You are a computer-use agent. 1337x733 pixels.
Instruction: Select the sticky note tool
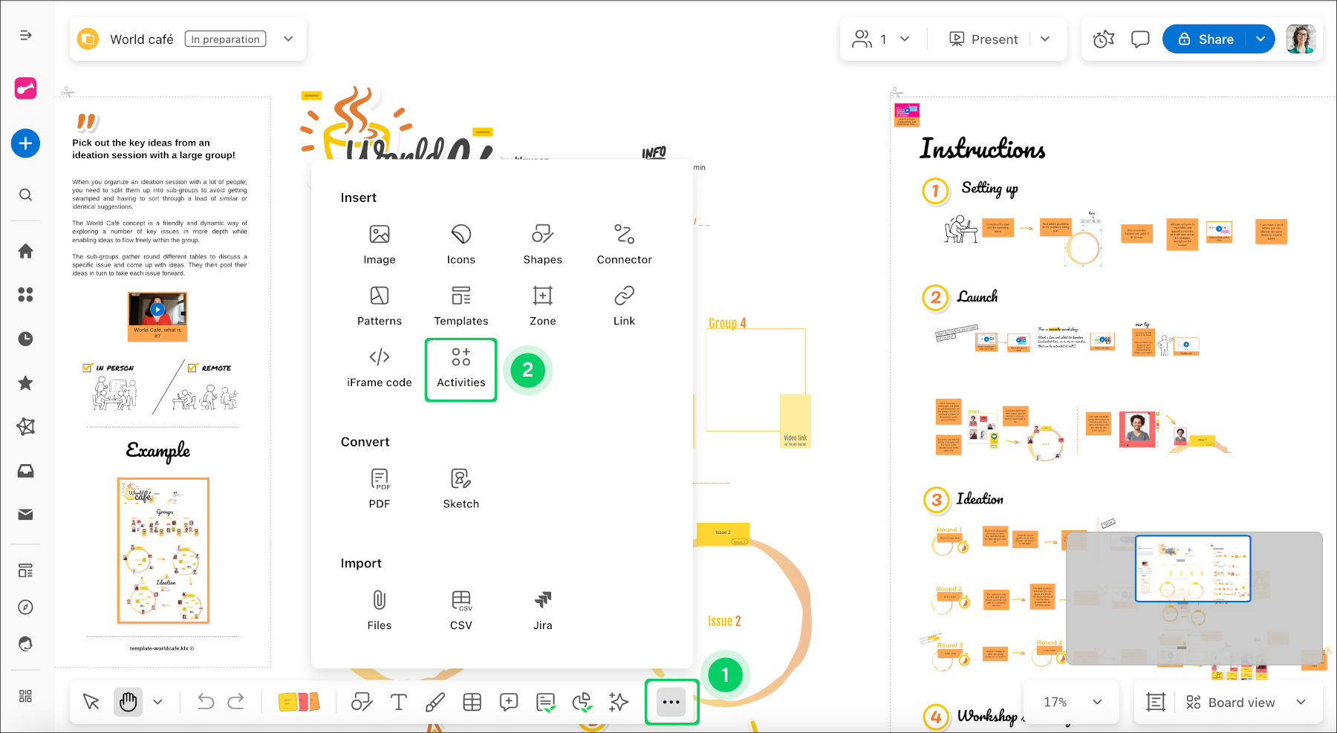(x=299, y=701)
